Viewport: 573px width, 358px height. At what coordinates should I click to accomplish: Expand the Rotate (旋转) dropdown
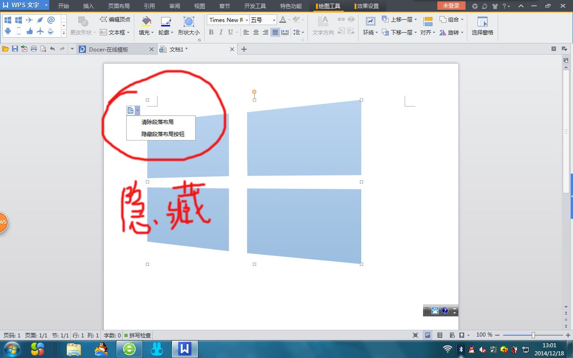coord(462,33)
